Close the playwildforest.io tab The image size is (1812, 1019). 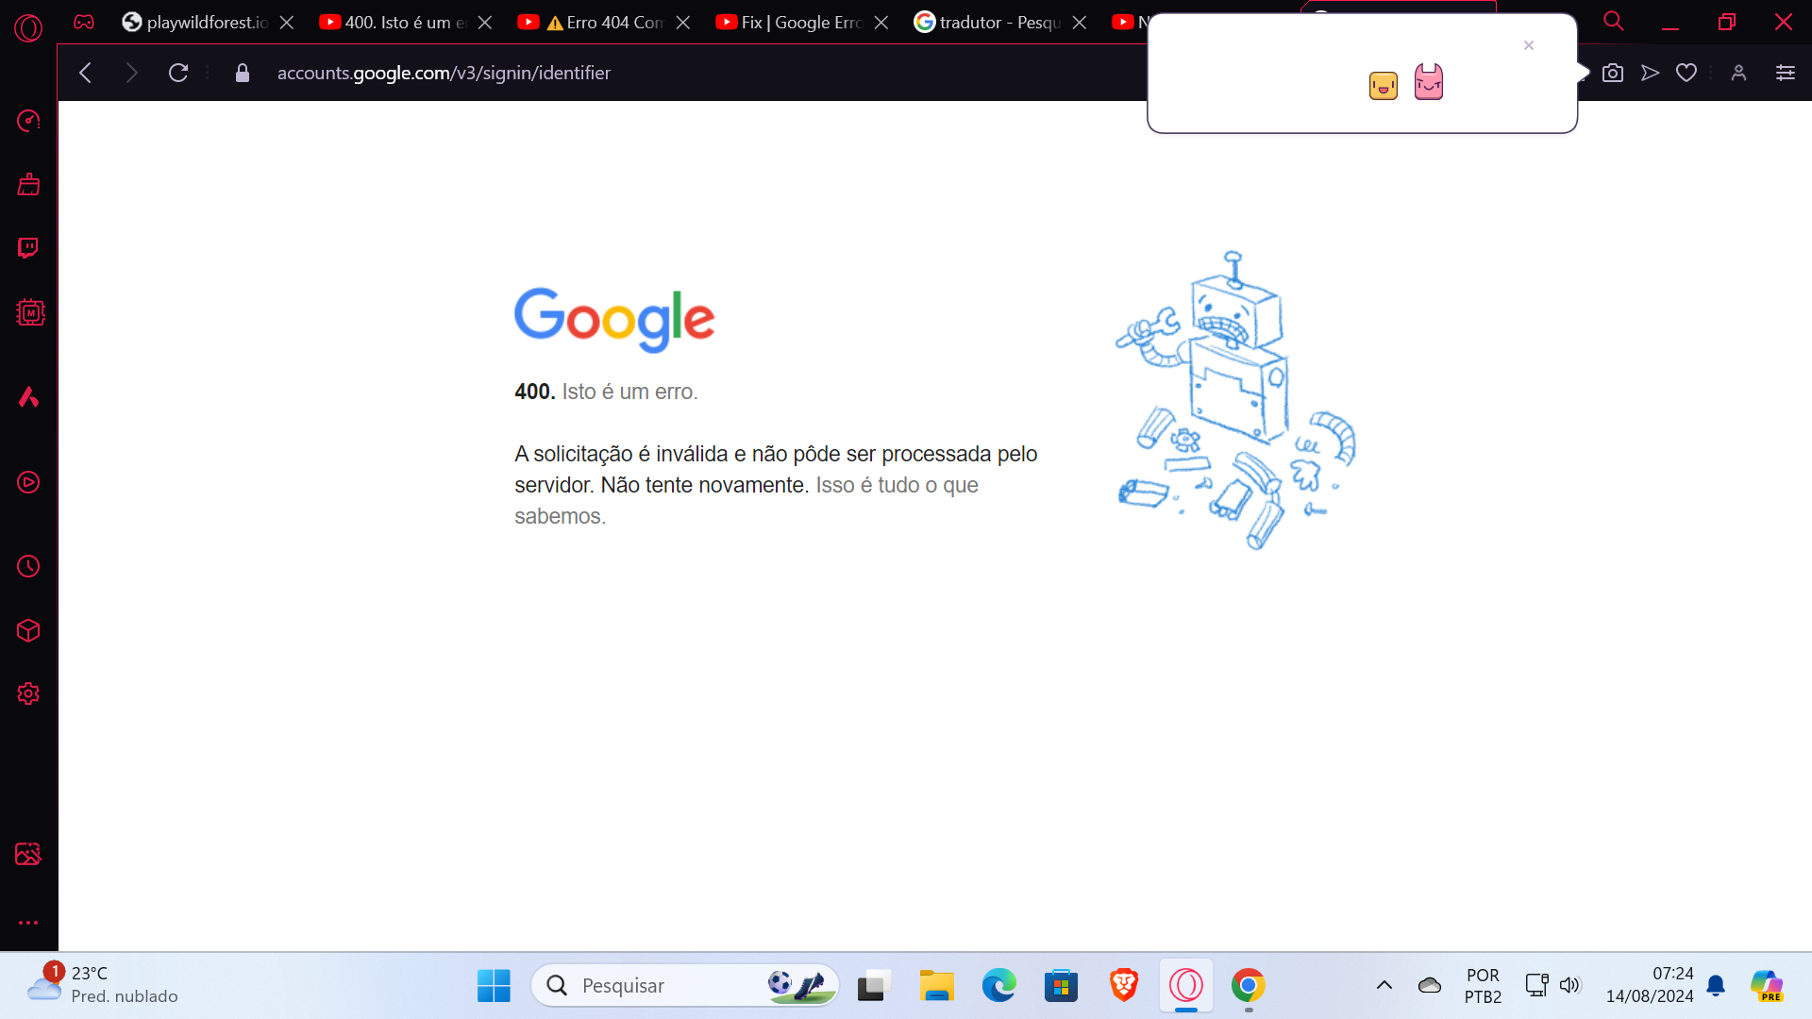pos(287,22)
